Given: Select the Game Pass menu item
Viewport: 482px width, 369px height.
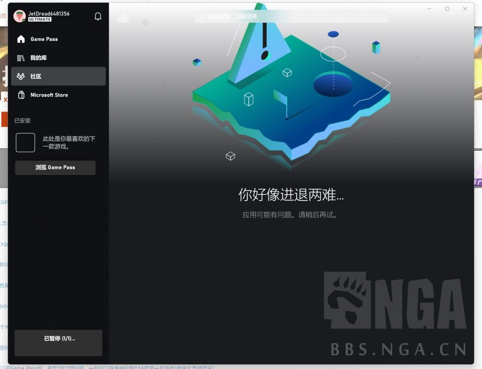Looking at the screenshot, I should click(x=45, y=39).
